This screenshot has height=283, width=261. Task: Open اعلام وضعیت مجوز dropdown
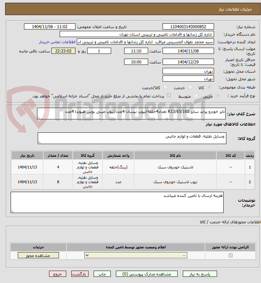[x=136, y=255]
